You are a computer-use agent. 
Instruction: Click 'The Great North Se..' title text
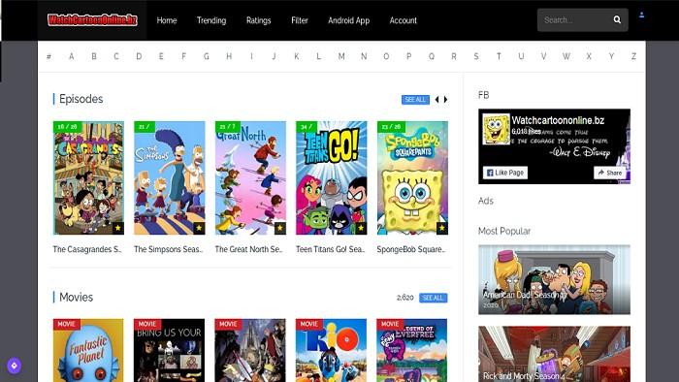[248, 249]
